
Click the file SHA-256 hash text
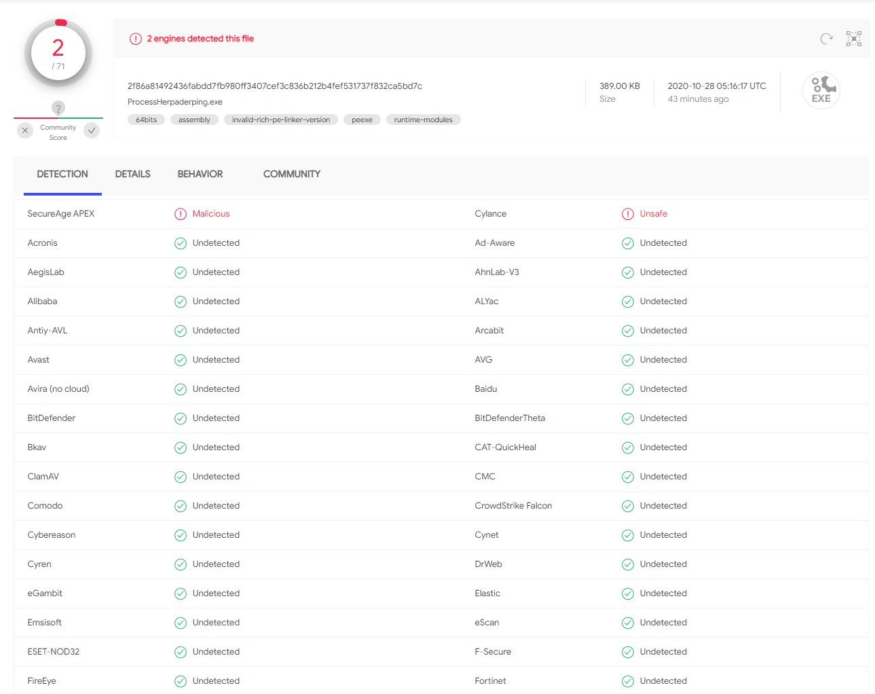tap(275, 86)
